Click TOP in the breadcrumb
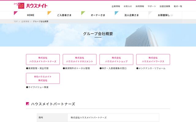The image size is (196, 122). pos(16,21)
